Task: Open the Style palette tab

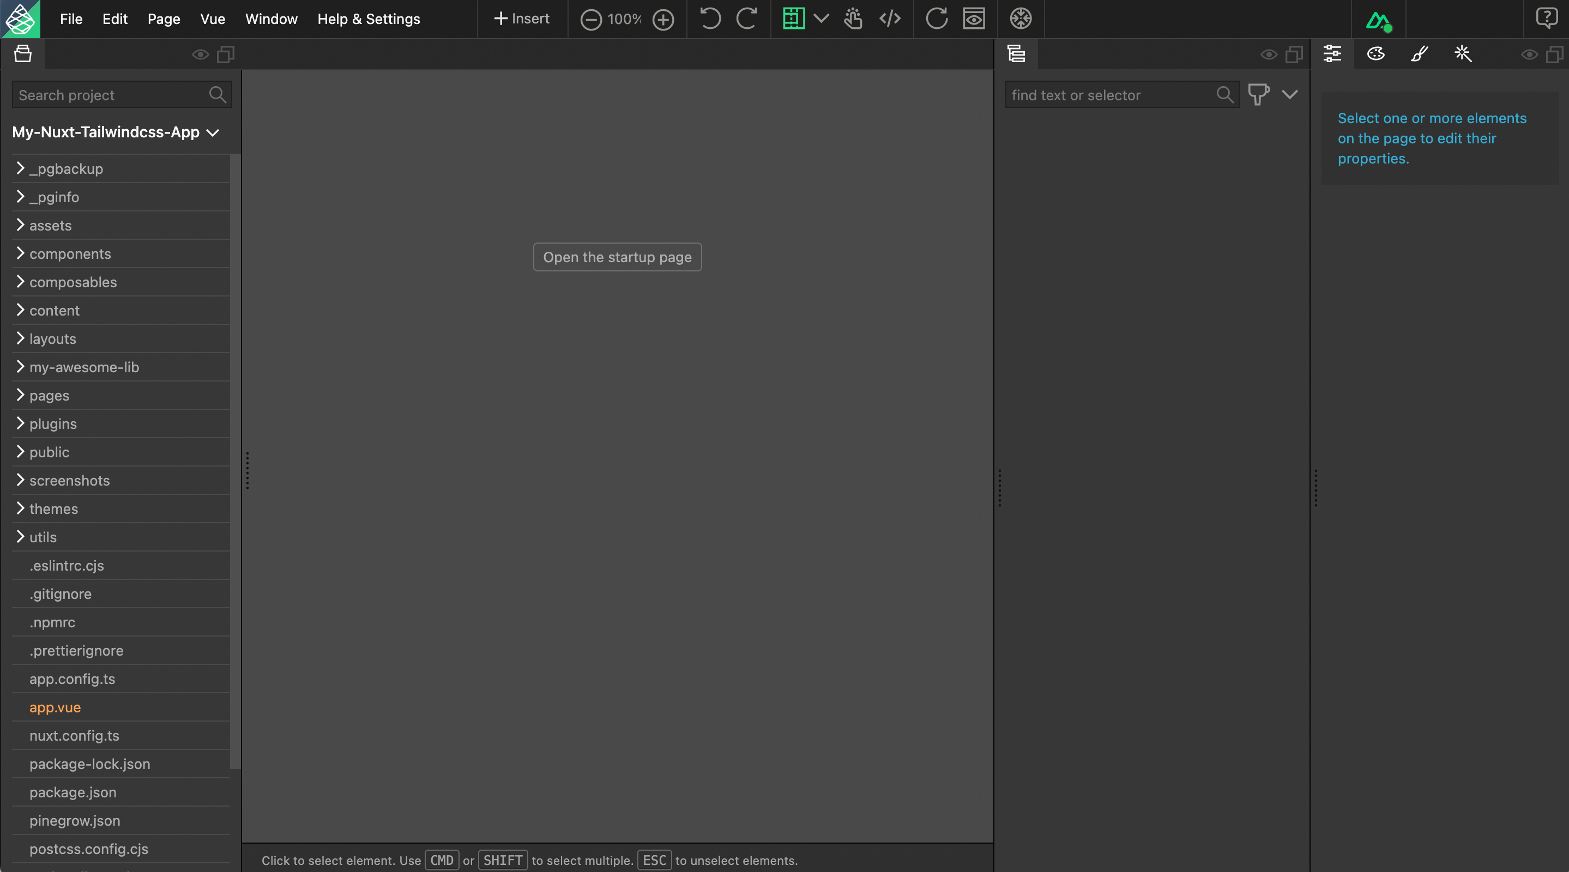Action: click(x=1376, y=54)
